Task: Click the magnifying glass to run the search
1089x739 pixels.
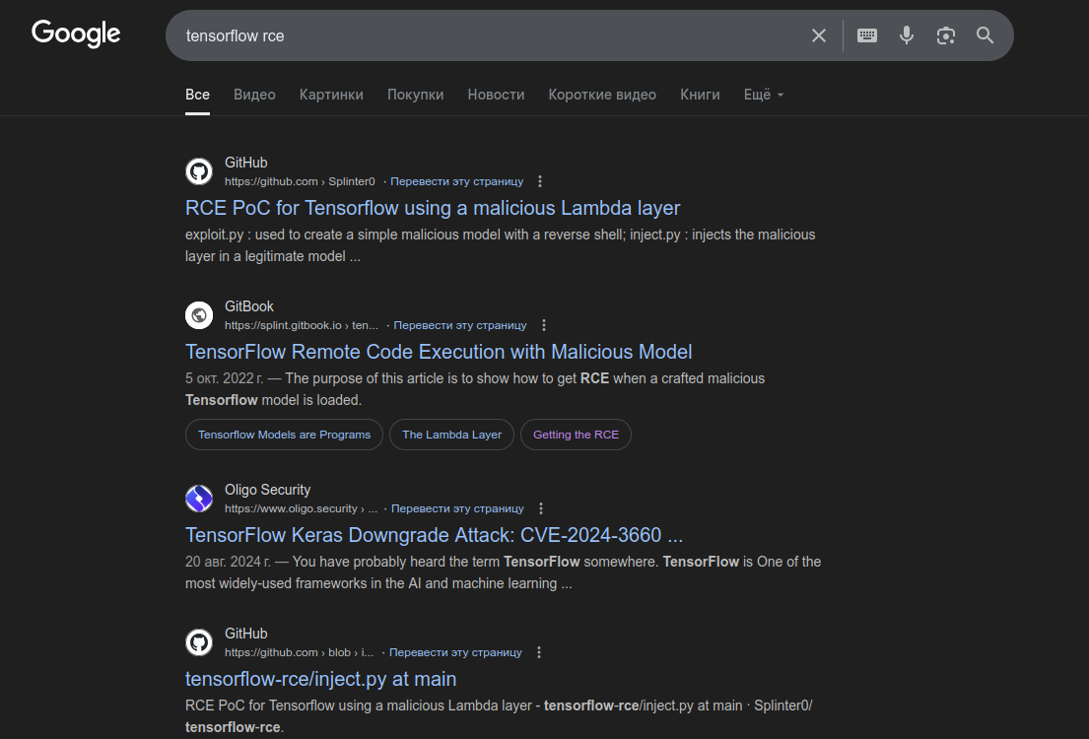Action: tap(985, 34)
